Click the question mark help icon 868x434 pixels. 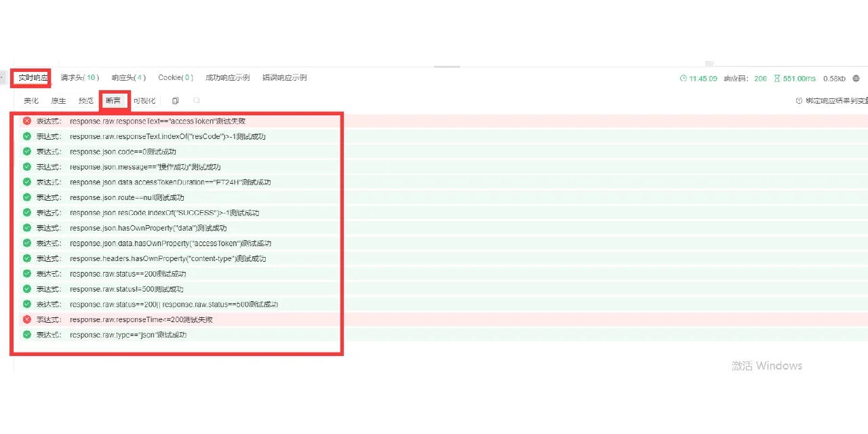[799, 101]
